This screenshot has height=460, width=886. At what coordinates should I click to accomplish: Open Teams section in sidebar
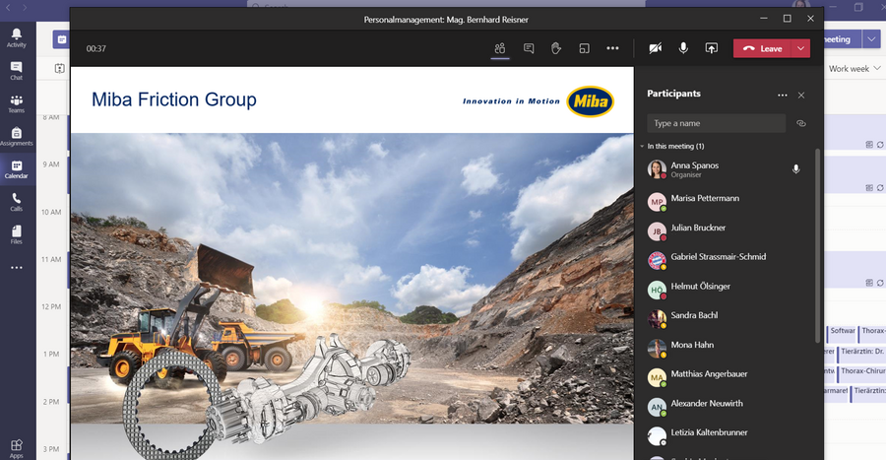point(17,104)
